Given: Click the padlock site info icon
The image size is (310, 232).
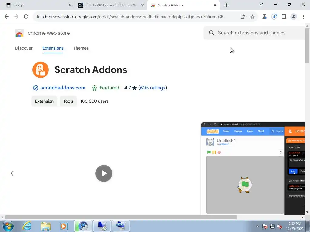Looking at the screenshot, I should pyautogui.click(x=38, y=17).
